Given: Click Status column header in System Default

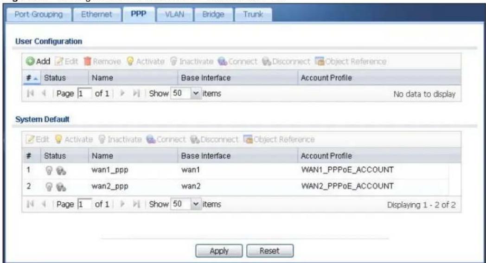Looking at the screenshot, I should (64, 156).
